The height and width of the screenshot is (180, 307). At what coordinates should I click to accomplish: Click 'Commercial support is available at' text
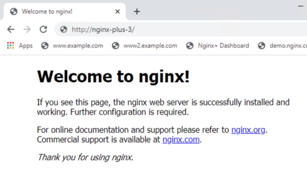click(98, 140)
